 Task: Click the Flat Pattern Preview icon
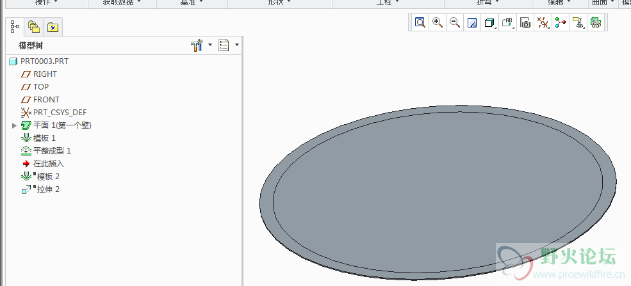[x=596, y=22]
